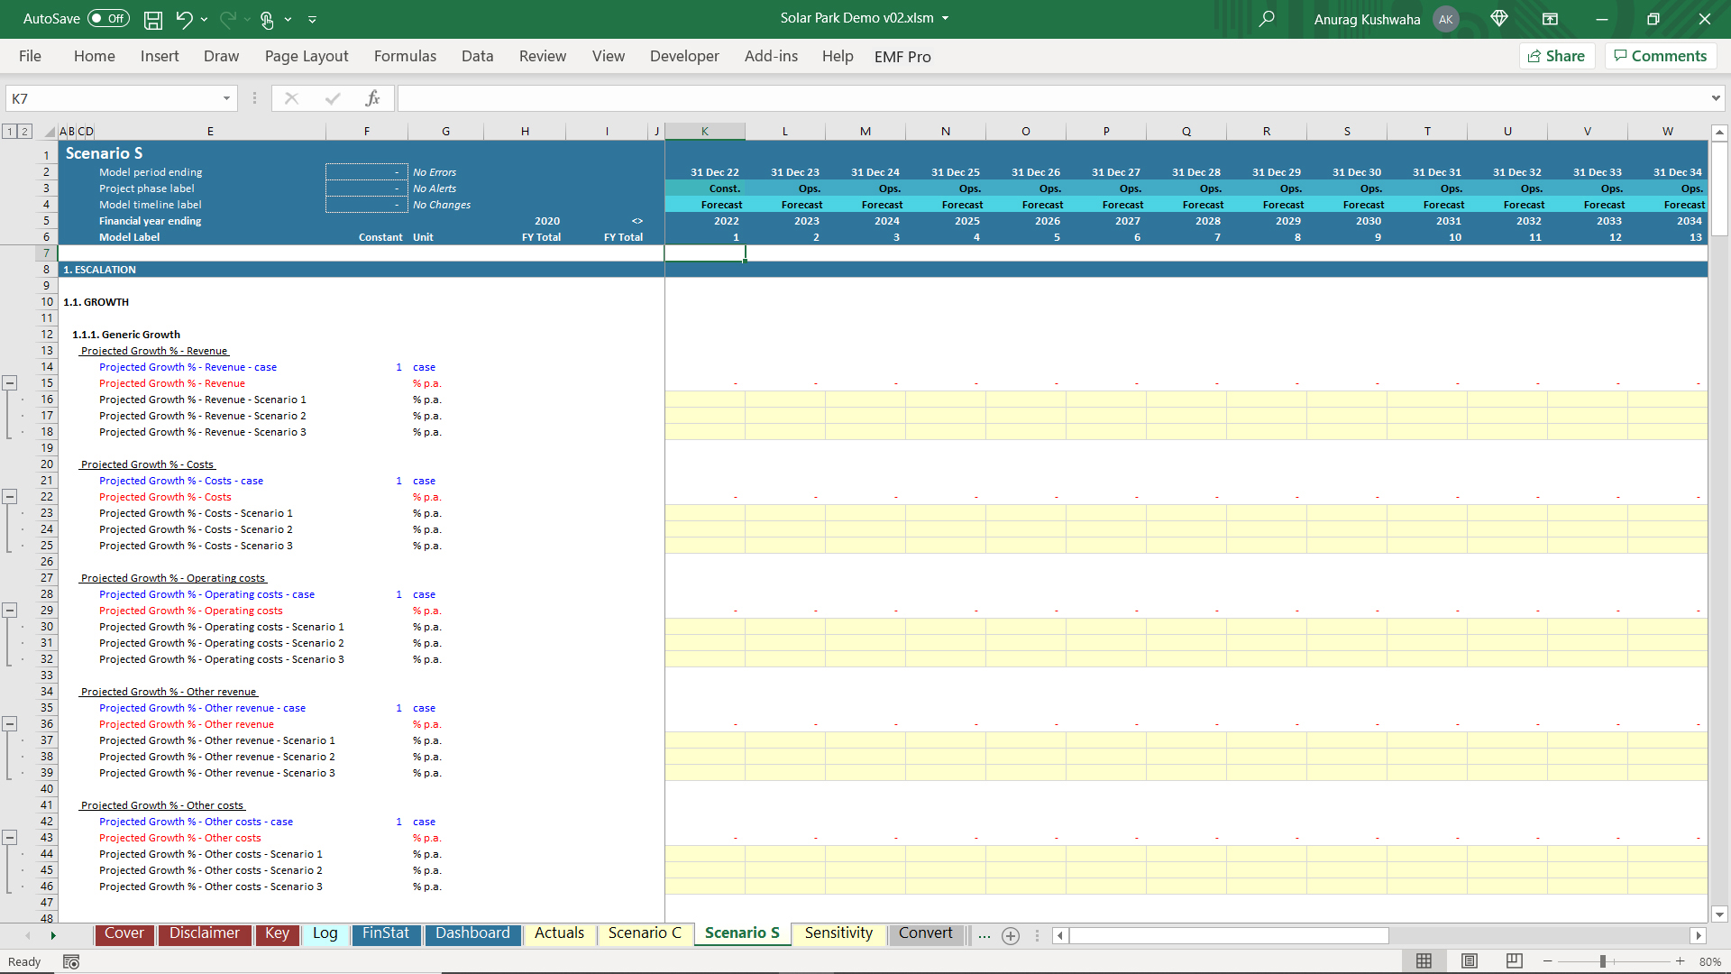Click the macro recording icon in status bar

71,962
